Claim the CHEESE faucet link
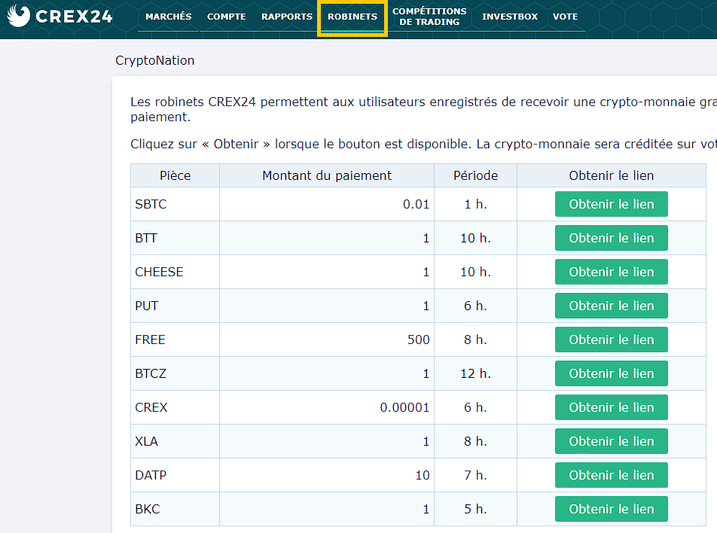This screenshot has width=717, height=533. [x=612, y=272]
